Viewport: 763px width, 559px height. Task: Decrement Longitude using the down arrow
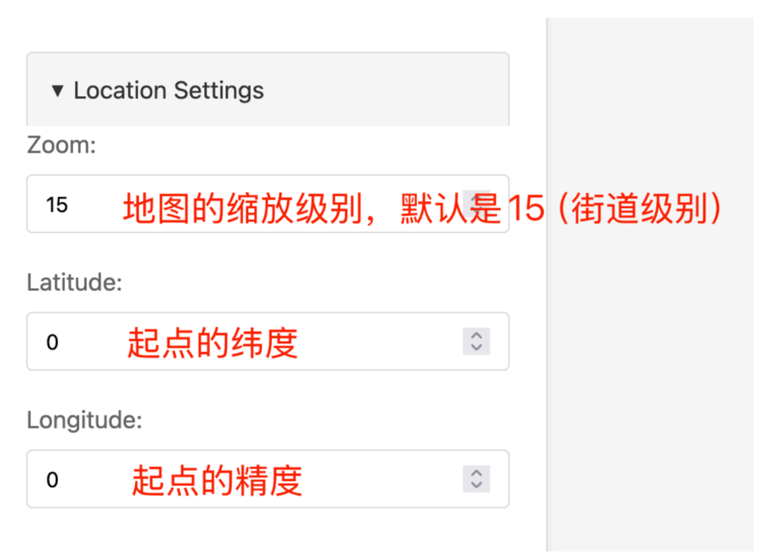[x=475, y=484]
